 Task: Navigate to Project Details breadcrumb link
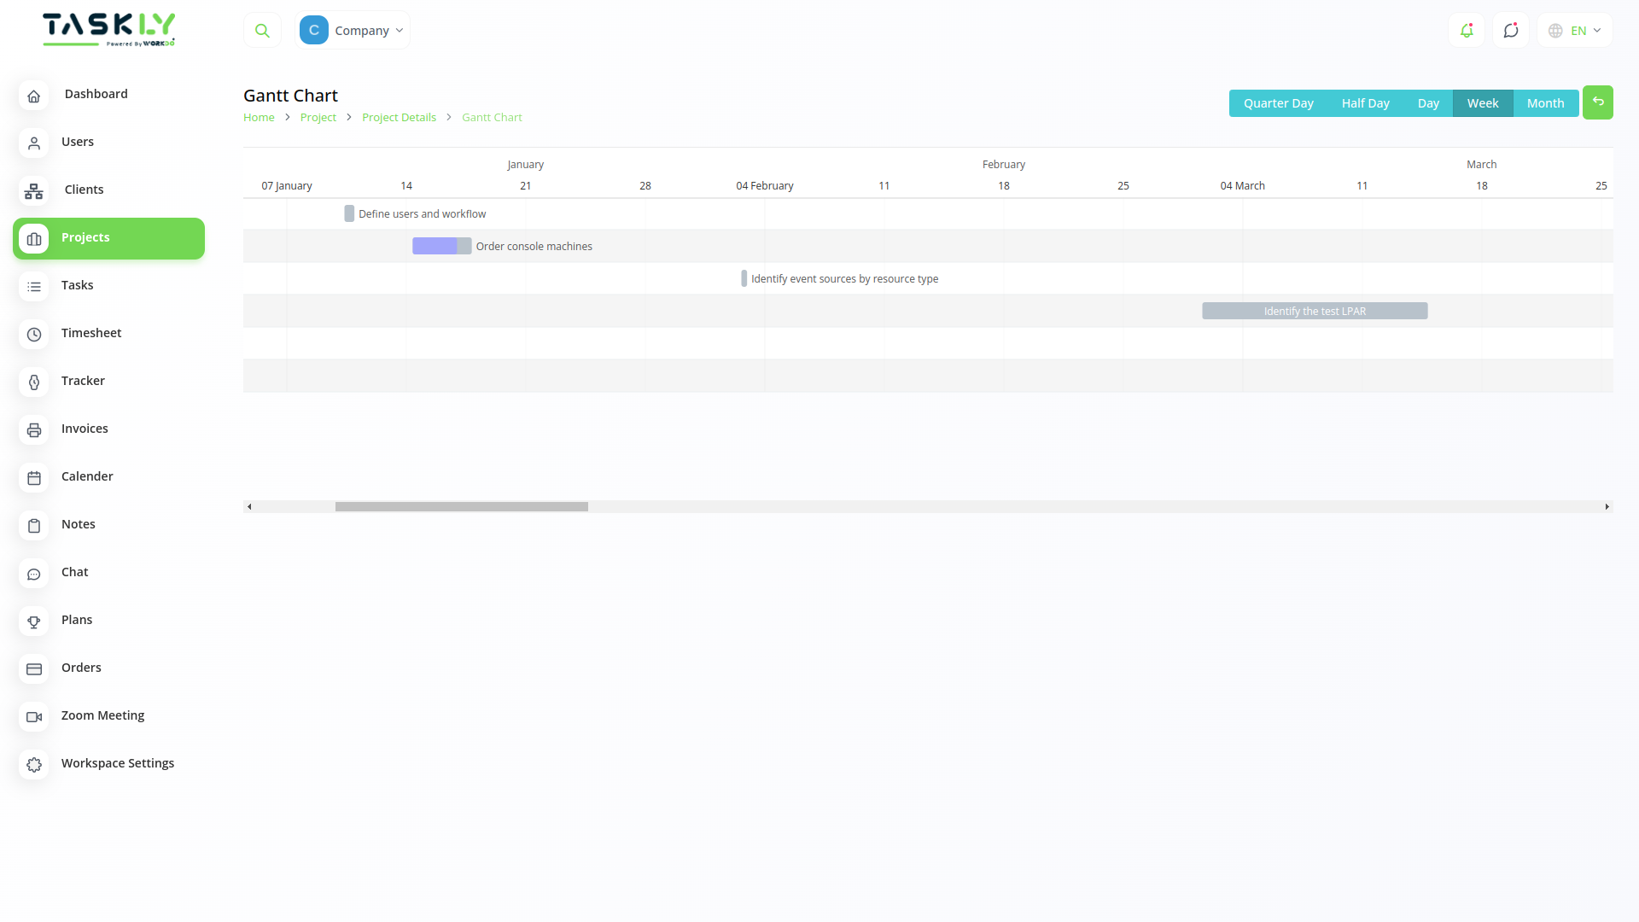(399, 117)
